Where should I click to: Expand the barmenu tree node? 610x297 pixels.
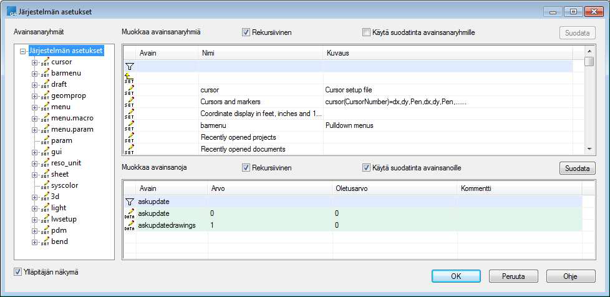tap(35, 74)
